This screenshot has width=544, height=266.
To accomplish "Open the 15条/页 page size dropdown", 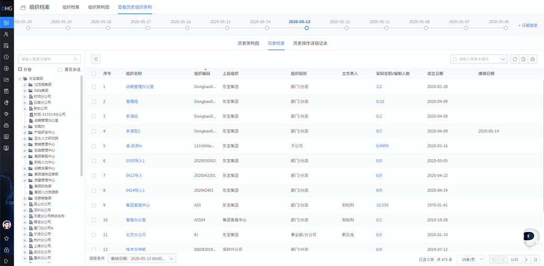I will coord(471,259).
